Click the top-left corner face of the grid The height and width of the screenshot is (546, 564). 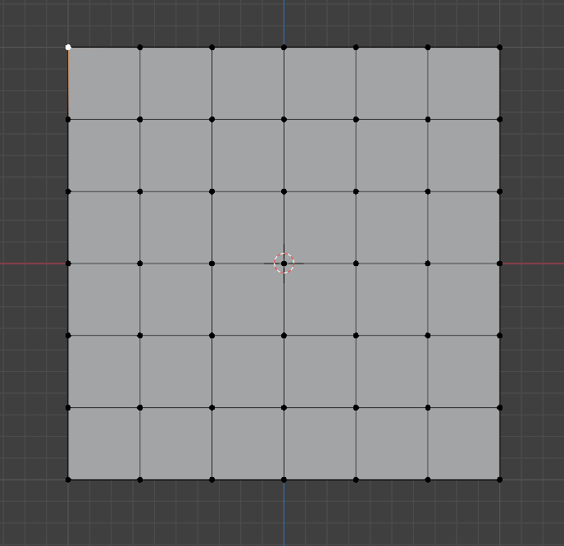(104, 84)
